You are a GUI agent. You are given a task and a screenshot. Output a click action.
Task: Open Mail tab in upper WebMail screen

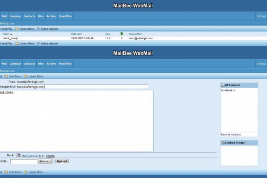[x=4, y=16]
